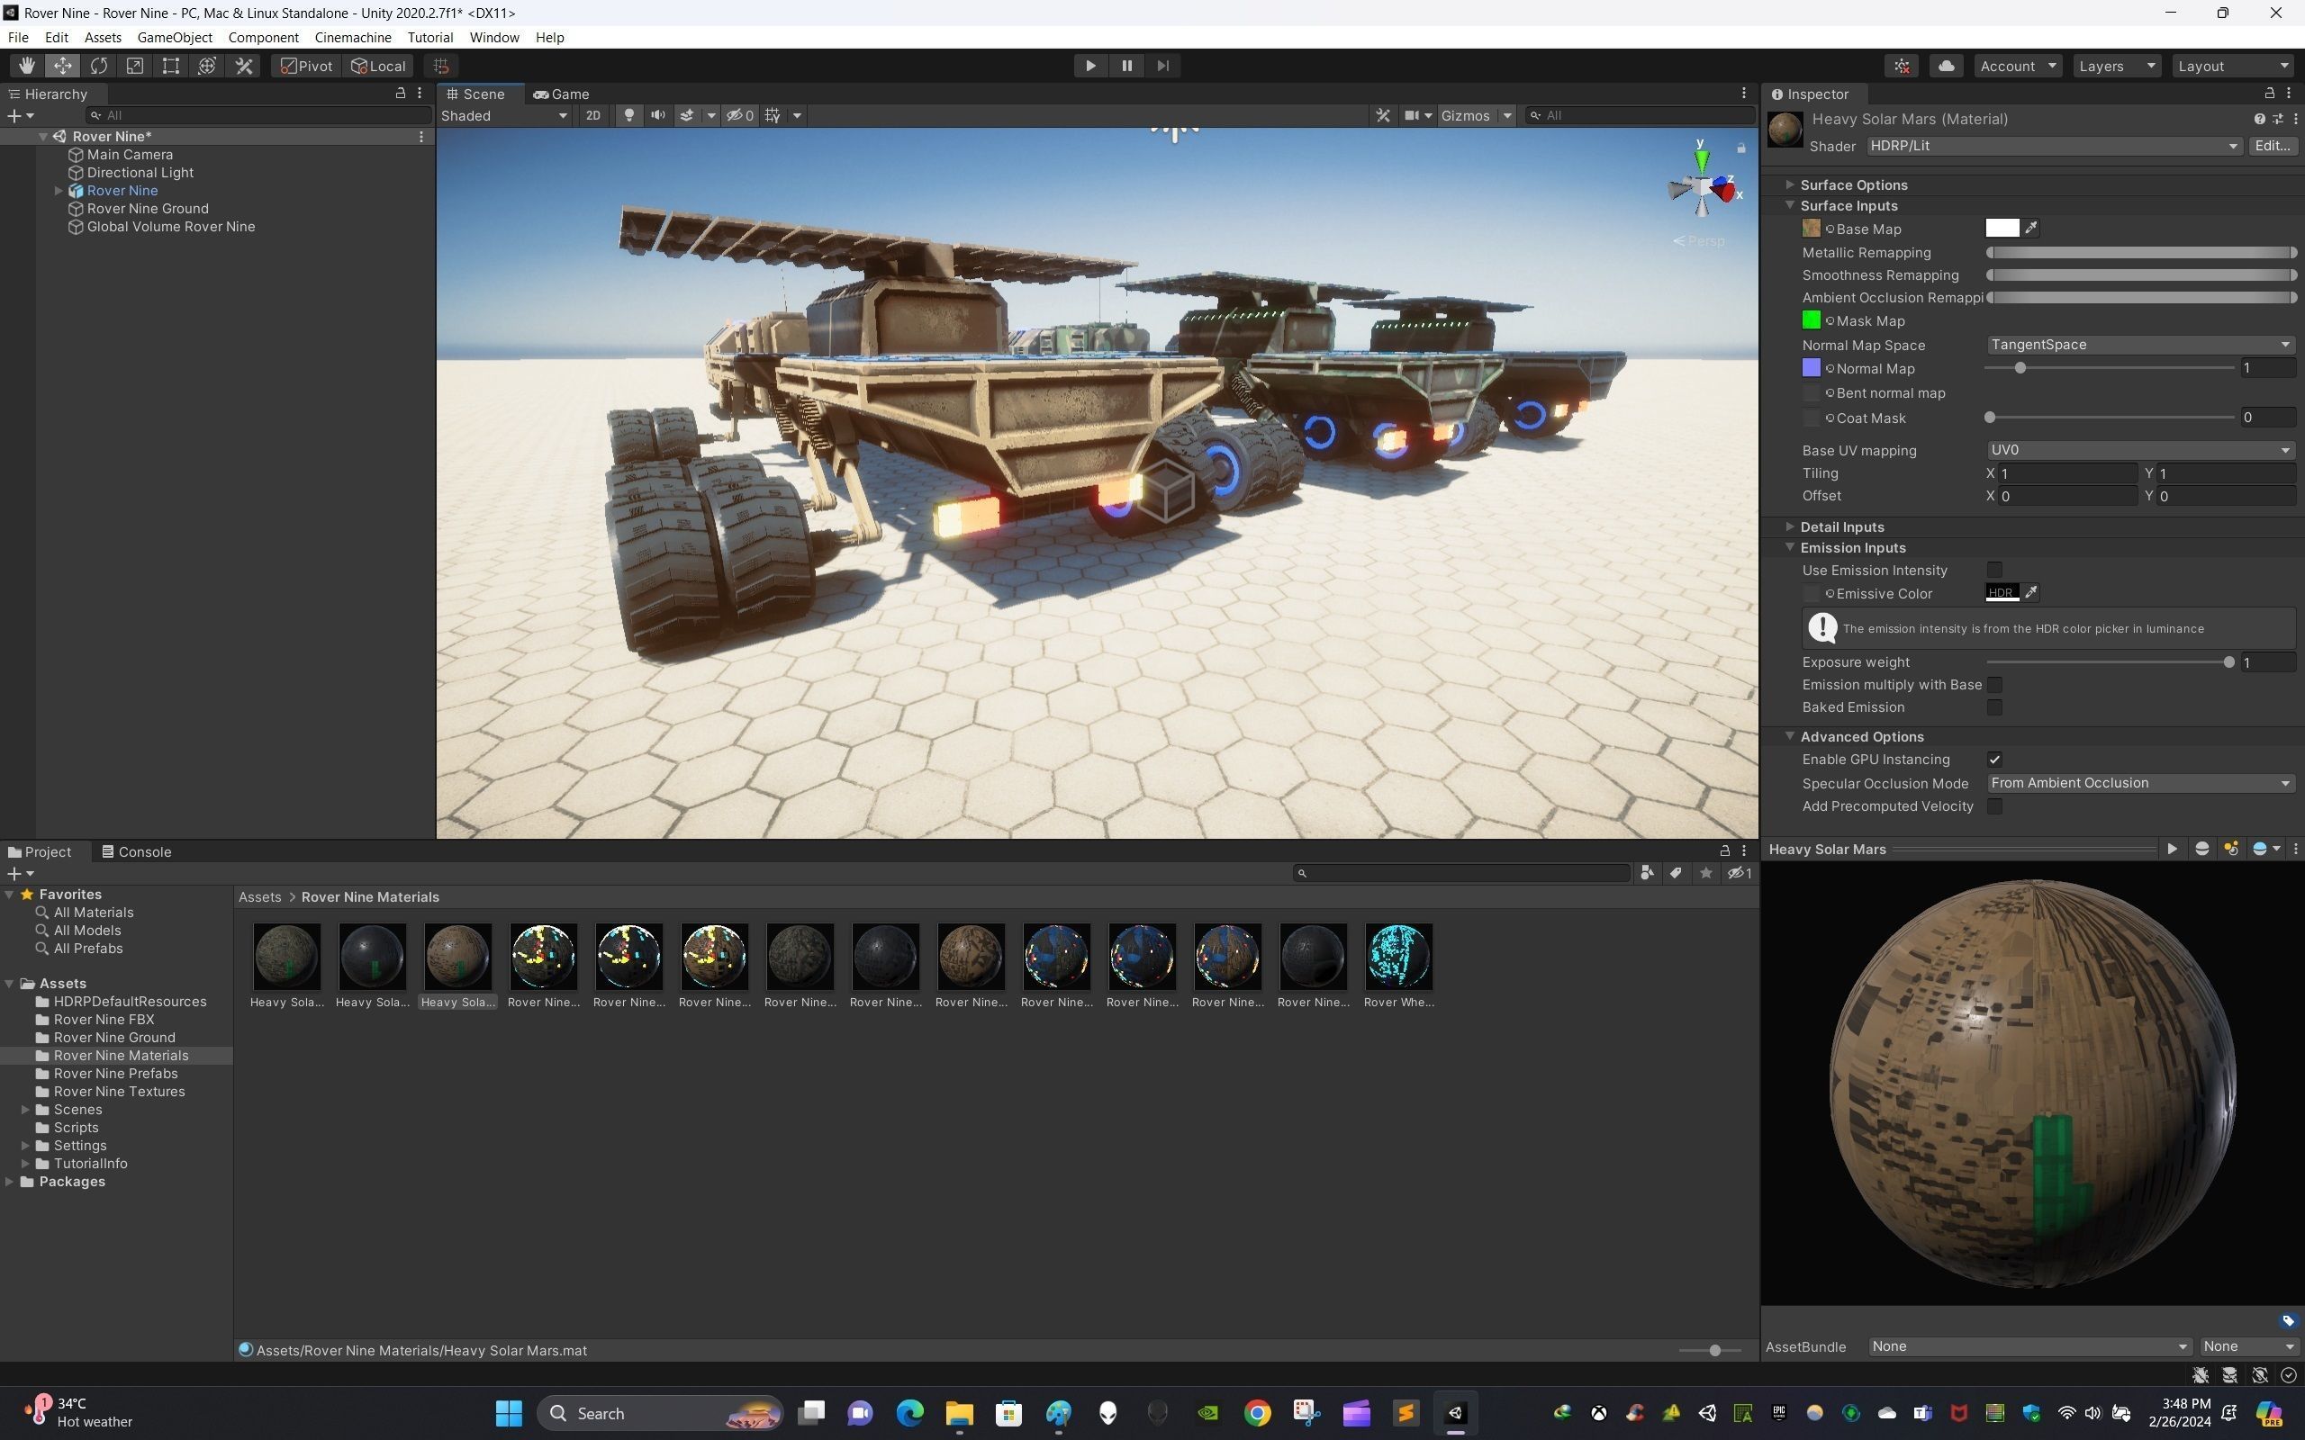Select the Rect transform tool

click(171, 66)
